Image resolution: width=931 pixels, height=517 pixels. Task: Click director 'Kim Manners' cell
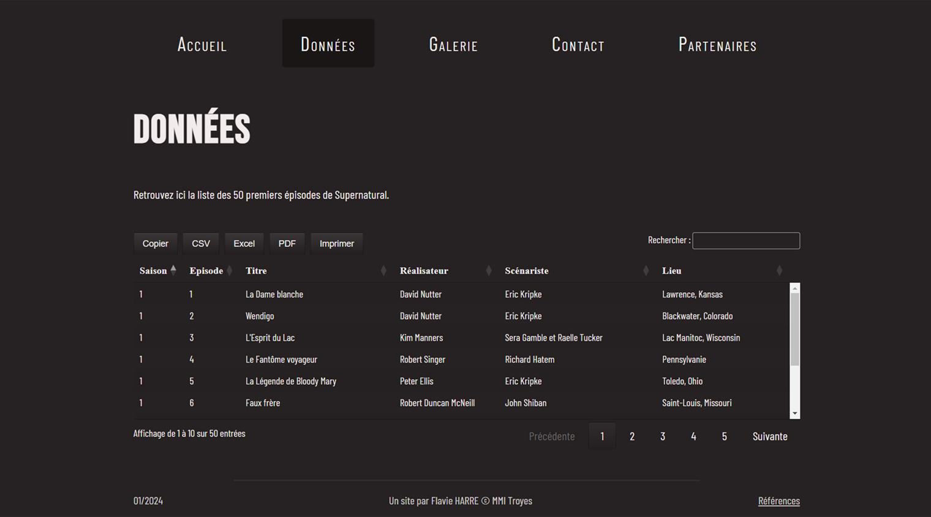tap(421, 338)
